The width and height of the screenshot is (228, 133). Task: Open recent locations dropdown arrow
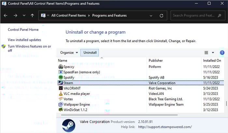click(x=24, y=15)
